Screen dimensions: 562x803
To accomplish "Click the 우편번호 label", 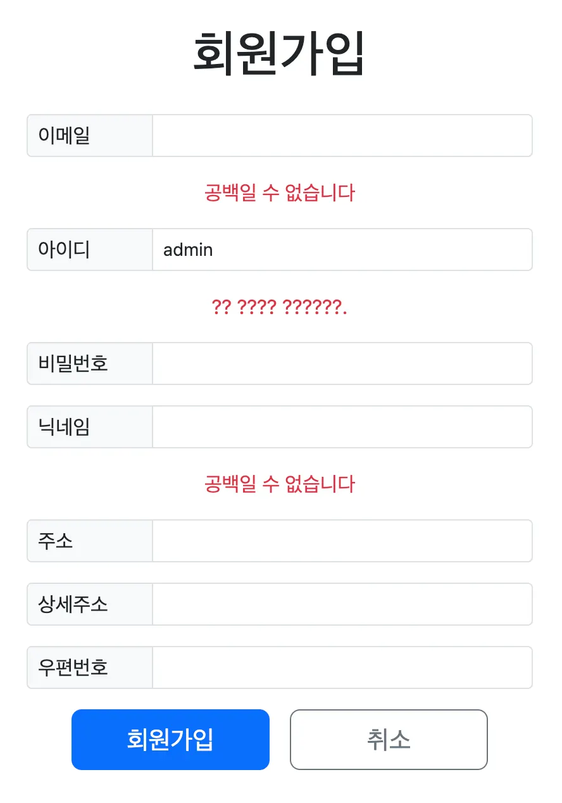I will tap(89, 667).
